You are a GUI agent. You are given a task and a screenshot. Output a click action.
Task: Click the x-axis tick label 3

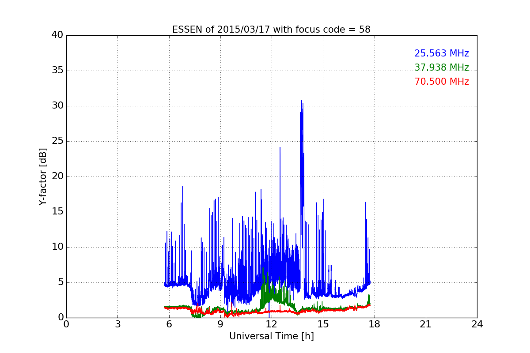(x=117, y=324)
